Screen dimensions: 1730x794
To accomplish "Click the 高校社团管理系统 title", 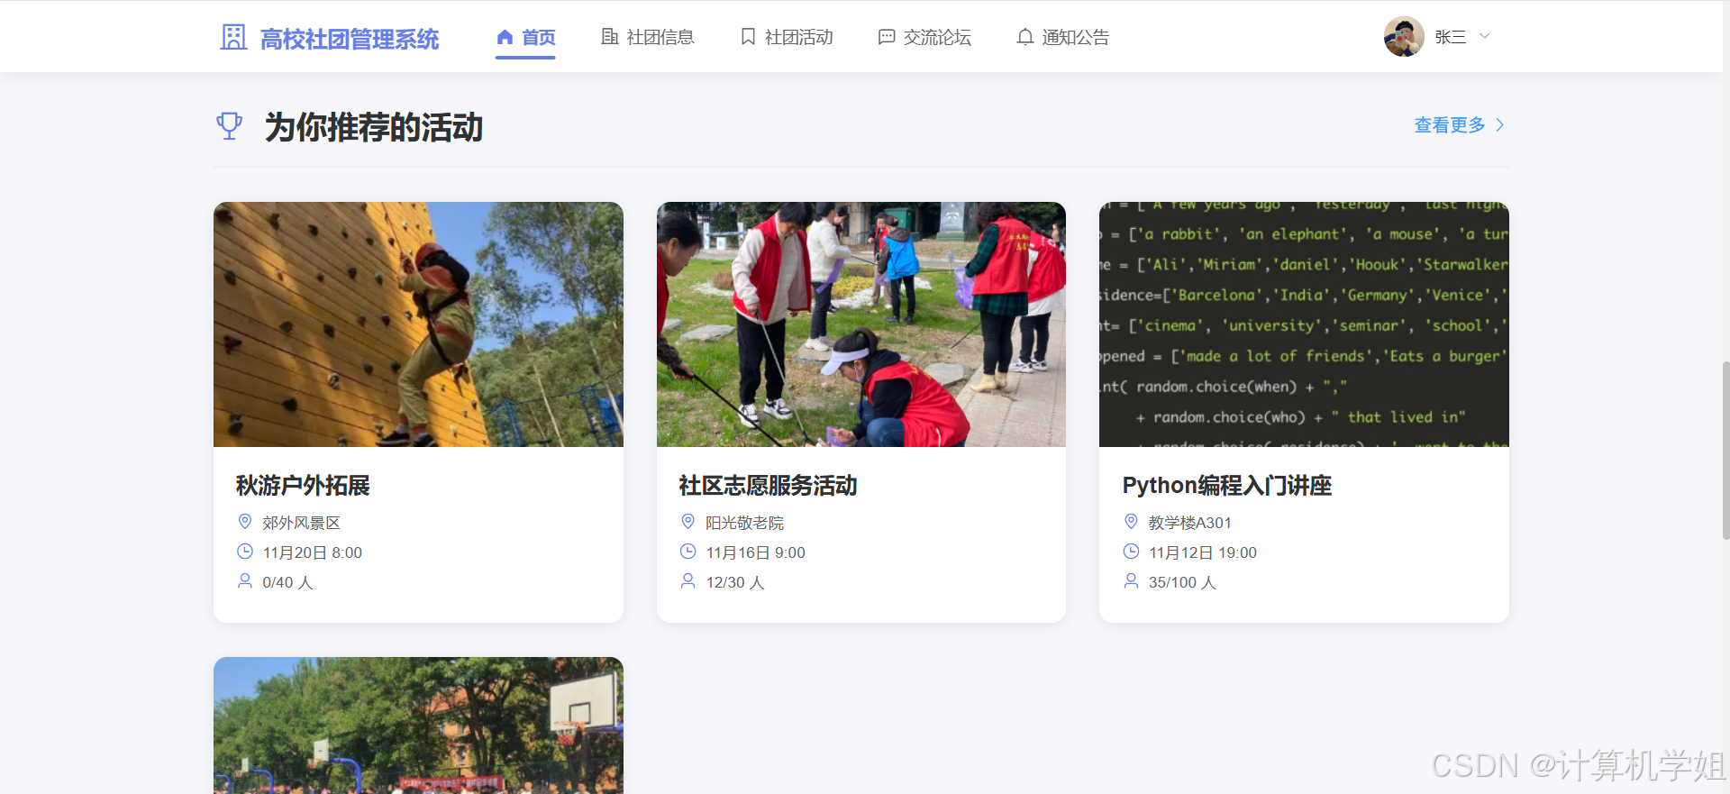I will click(350, 39).
